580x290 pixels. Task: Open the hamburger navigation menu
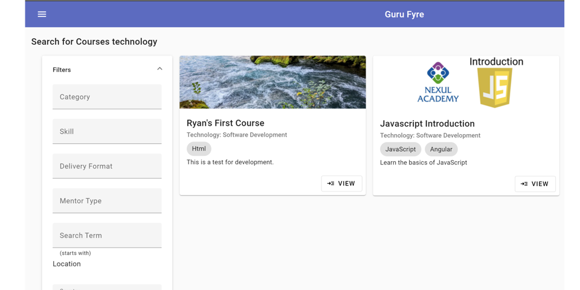click(42, 14)
